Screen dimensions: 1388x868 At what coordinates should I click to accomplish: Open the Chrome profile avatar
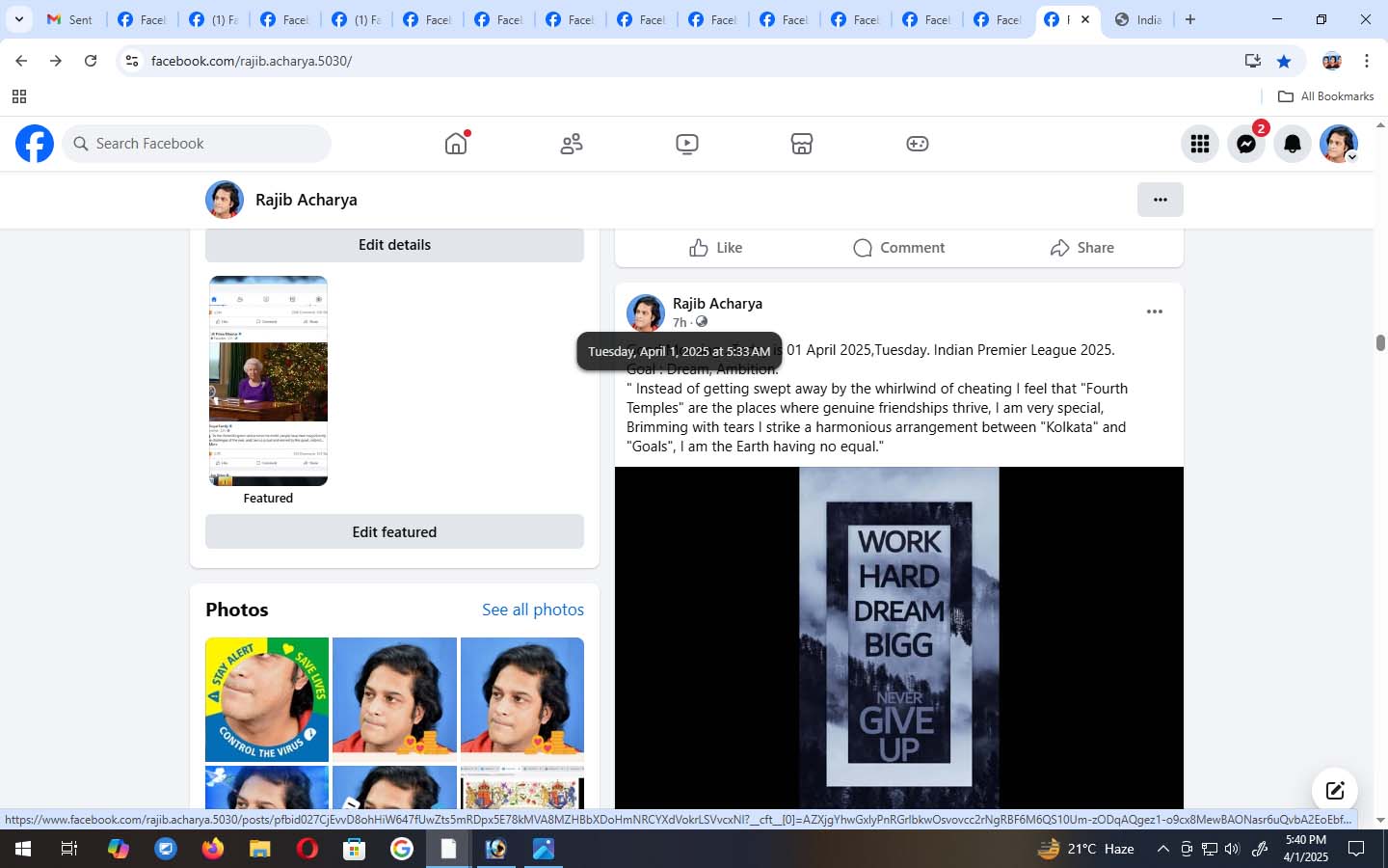pos(1332,61)
